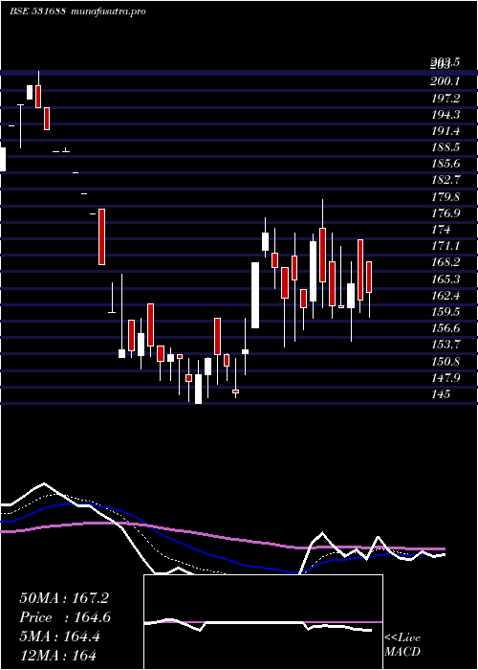Click the 5MA : 164.4 readout

pos(59,636)
